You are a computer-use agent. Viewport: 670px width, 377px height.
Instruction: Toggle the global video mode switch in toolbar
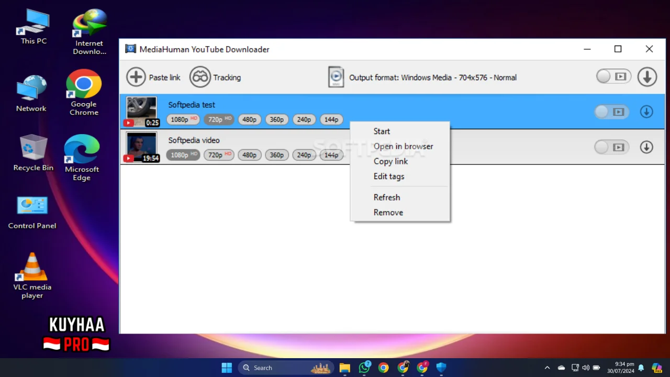[x=613, y=77]
